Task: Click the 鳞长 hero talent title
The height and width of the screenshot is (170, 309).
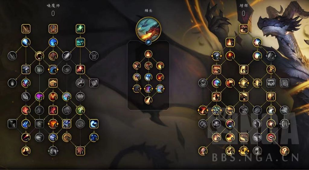Action: pos(148,11)
